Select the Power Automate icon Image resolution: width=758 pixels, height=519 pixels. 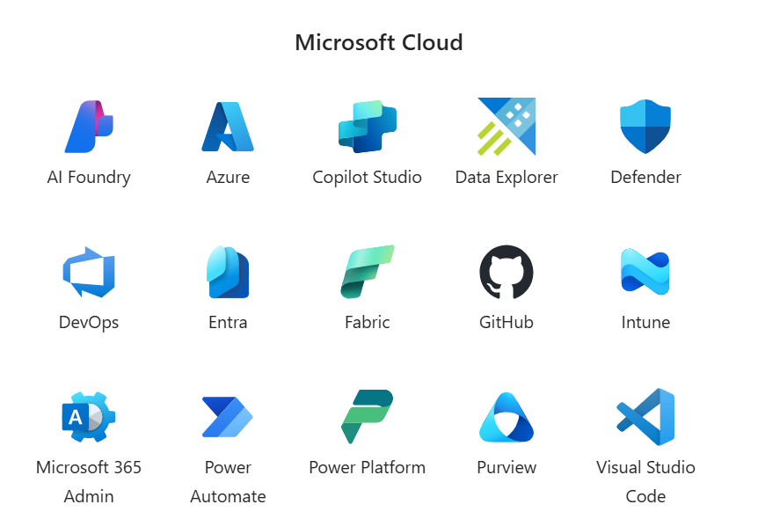(x=228, y=415)
